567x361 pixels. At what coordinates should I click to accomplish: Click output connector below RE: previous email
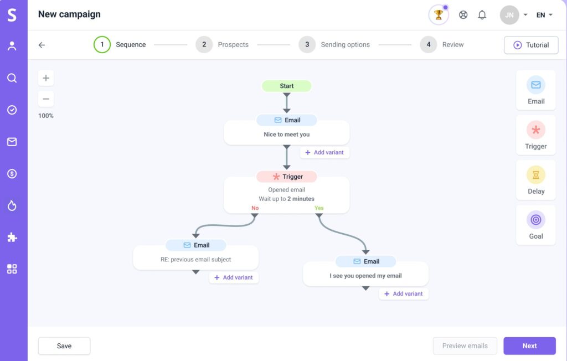coord(195,272)
